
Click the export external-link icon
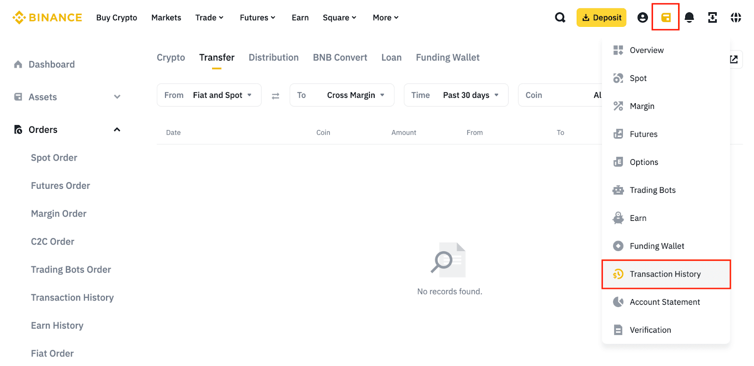coord(734,59)
